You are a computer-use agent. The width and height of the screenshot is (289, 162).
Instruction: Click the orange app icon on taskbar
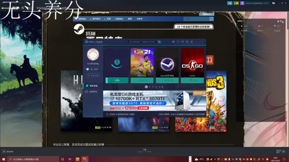coord(78,159)
